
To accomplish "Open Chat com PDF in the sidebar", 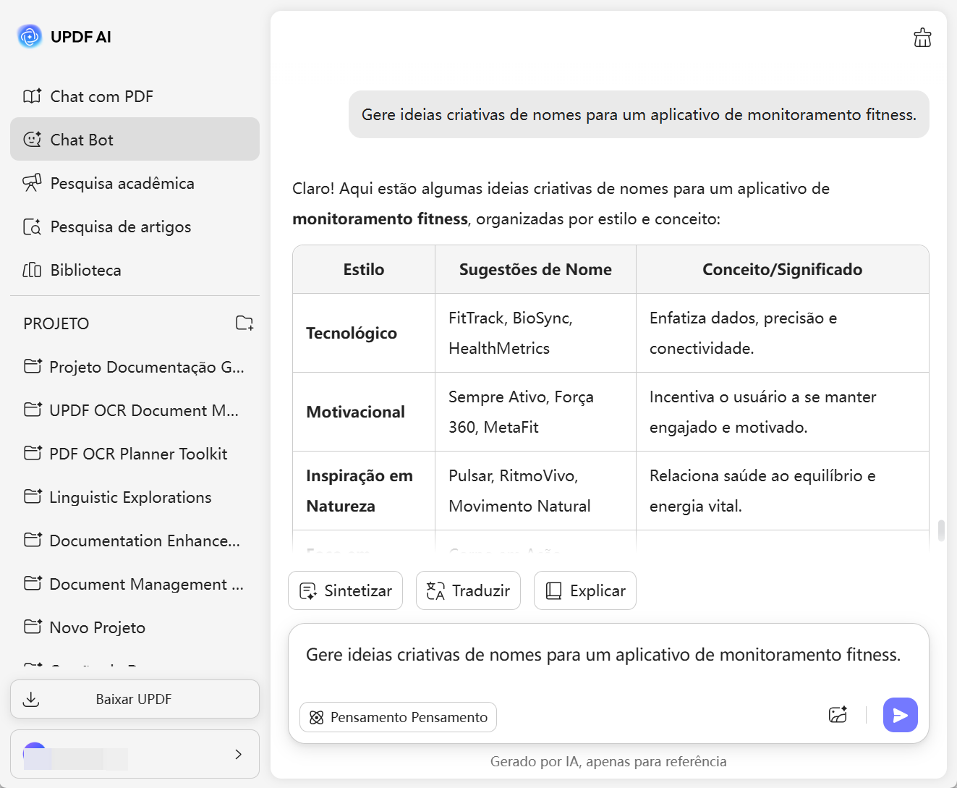I will coord(101,96).
